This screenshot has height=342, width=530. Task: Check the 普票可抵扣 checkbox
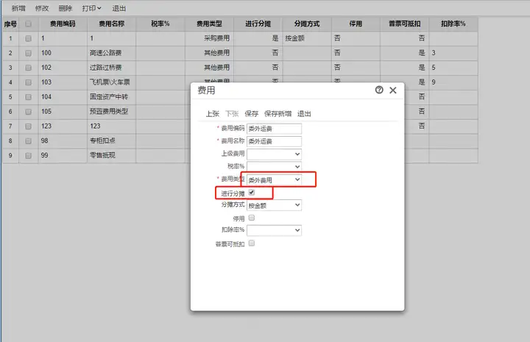(x=252, y=243)
